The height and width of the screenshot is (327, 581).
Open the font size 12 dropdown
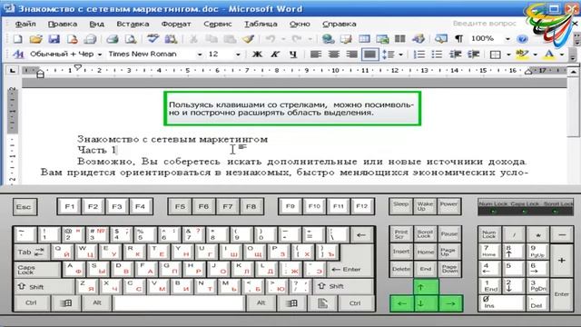pyautogui.click(x=238, y=54)
